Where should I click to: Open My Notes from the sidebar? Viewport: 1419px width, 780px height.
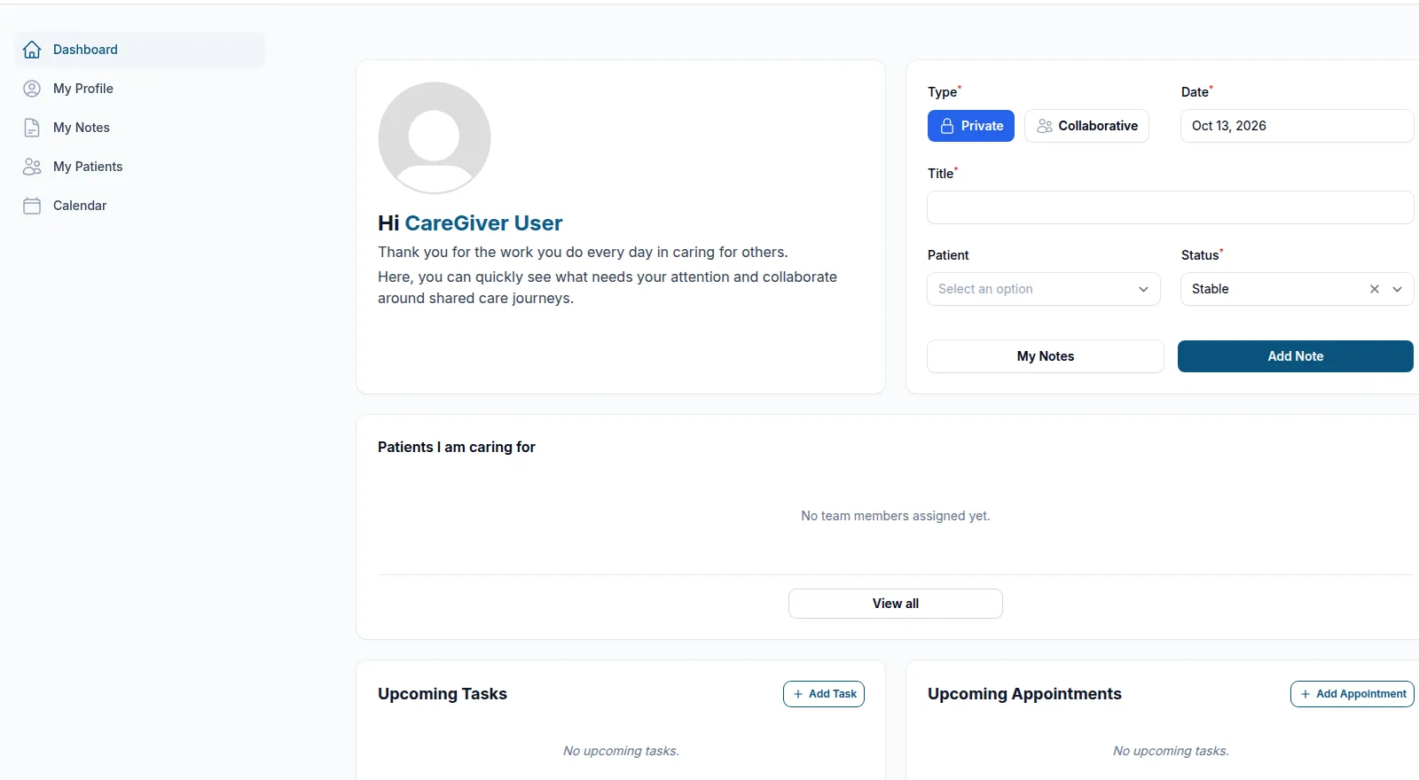(x=140, y=128)
